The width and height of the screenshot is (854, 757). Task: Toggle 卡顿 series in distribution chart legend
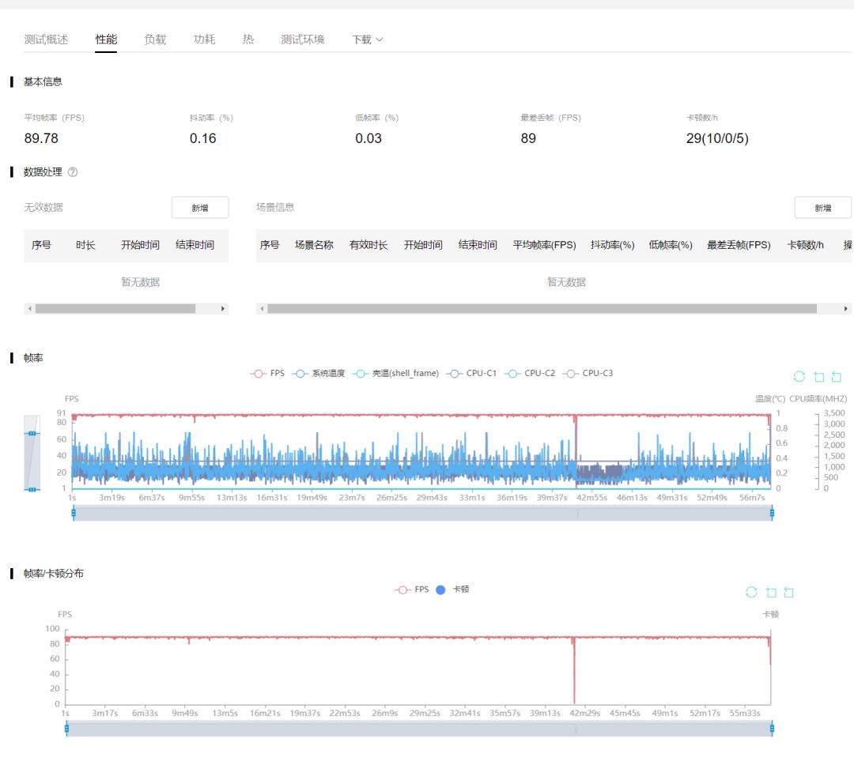(x=452, y=589)
